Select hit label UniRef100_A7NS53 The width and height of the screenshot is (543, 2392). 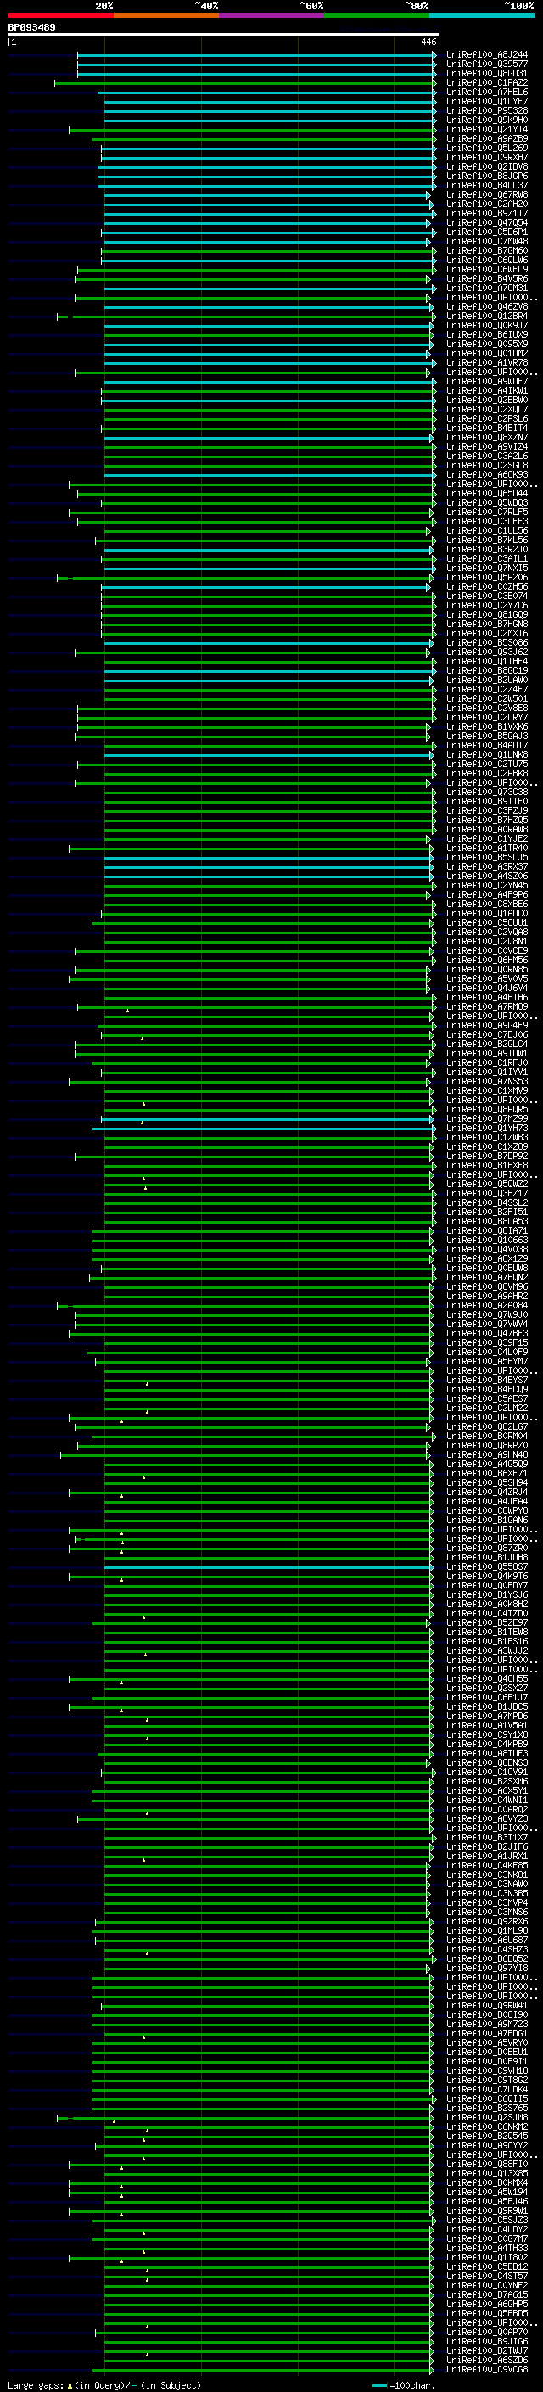click(x=486, y=1081)
